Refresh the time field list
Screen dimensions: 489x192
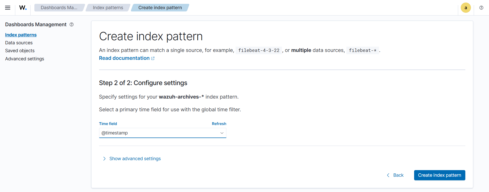pos(219,124)
